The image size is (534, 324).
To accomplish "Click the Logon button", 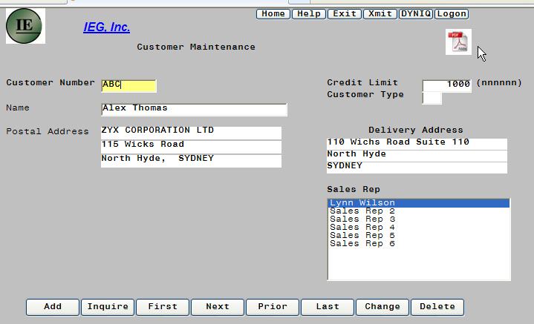I will (452, 13).
